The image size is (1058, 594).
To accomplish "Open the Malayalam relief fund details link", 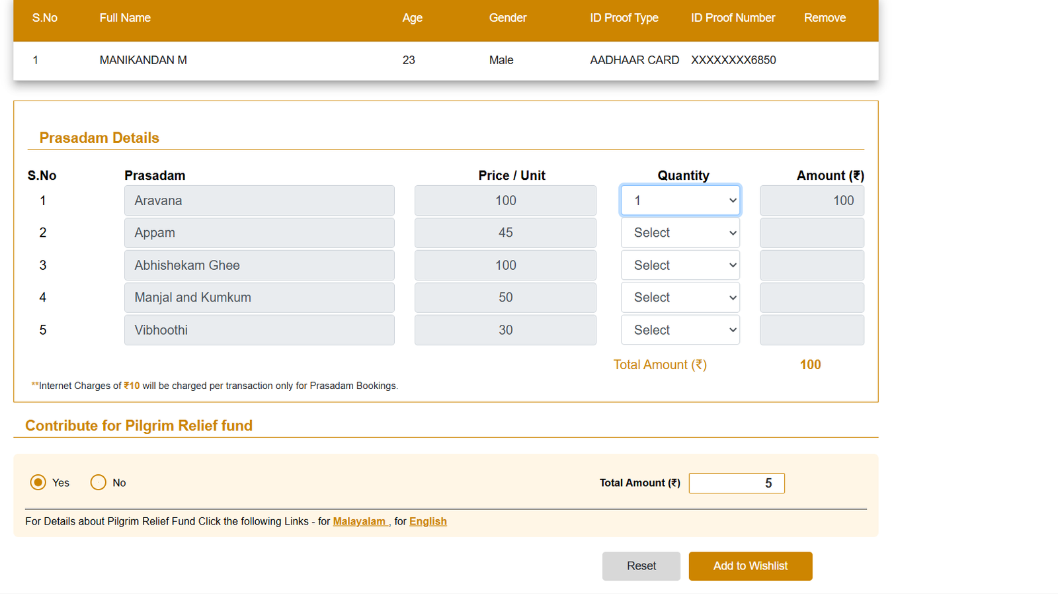I will (359, 521).
